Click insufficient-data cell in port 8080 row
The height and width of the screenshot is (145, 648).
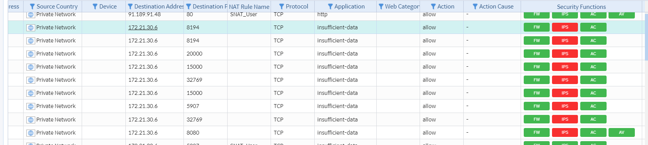tap(337, 133)
